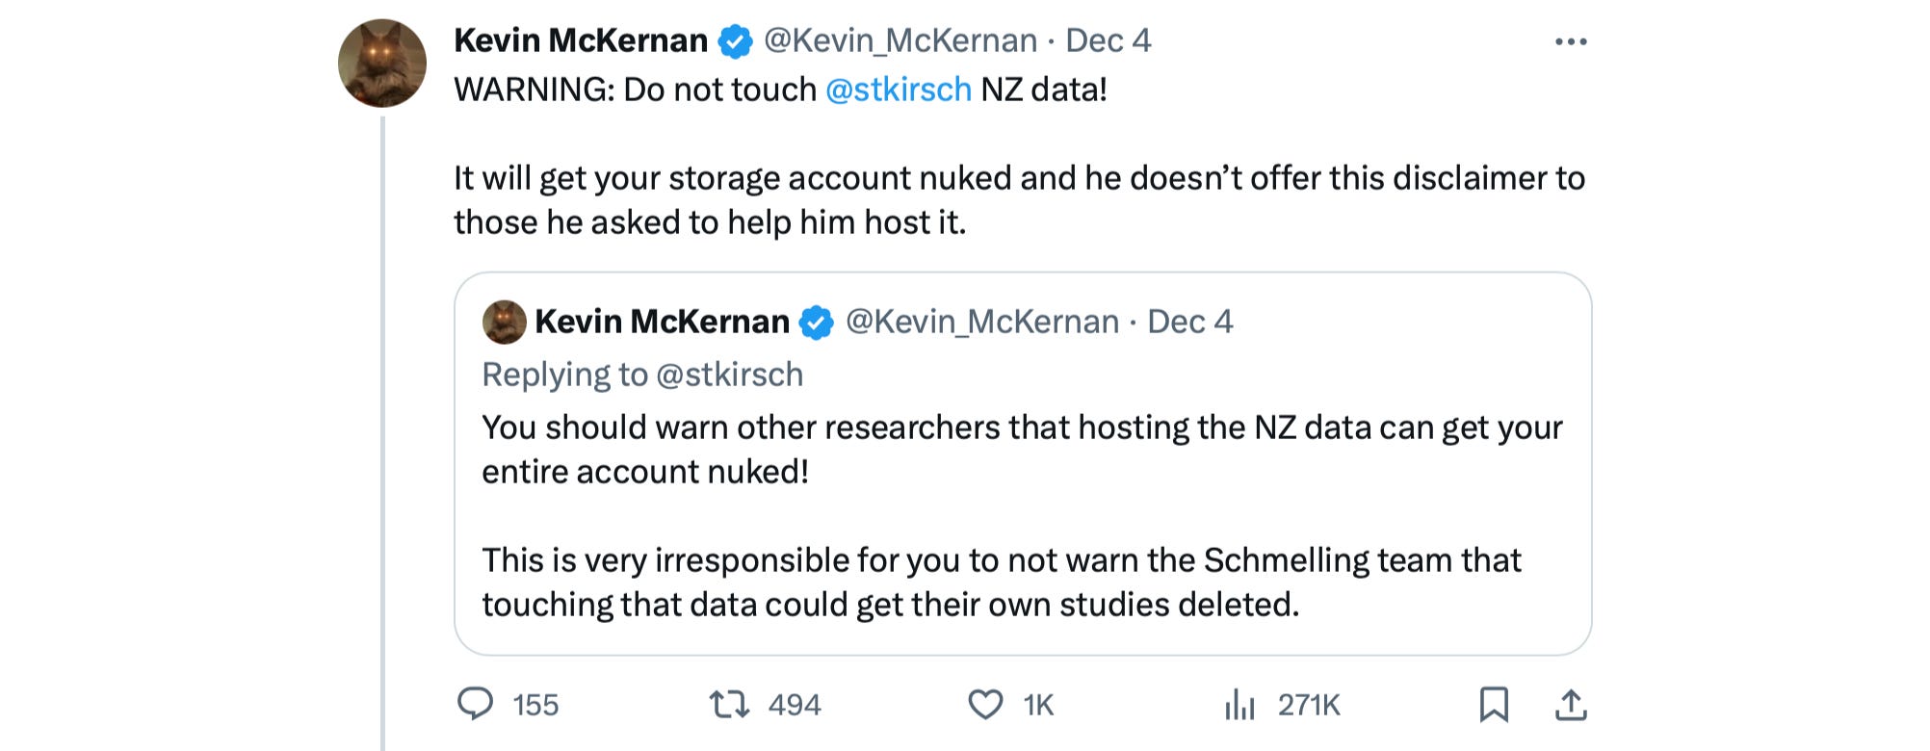Bookmark this tweet
The height and width of the screenshot is (751, 1930).
(1493, 704)
